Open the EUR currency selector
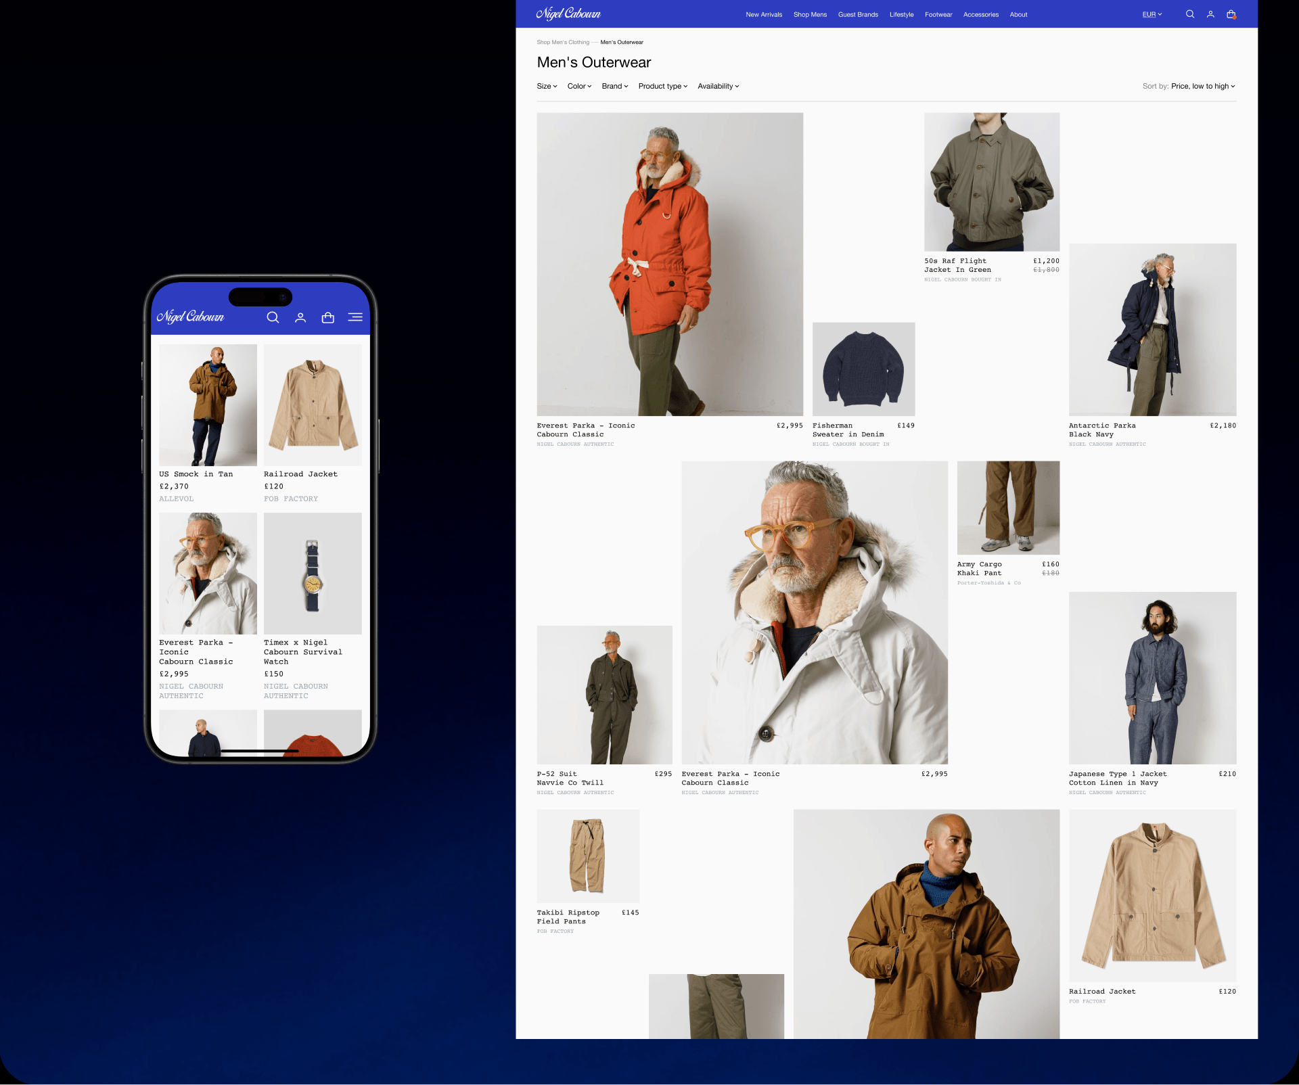Screen dimensions: 1299x1085 (1152, 14)
